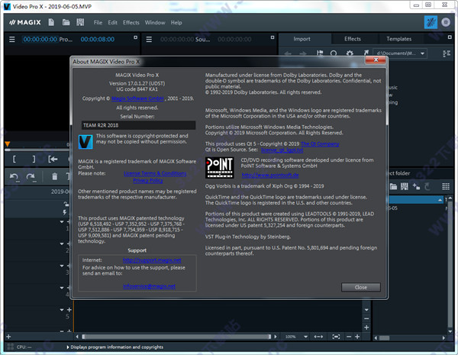The height and width of the screenshot is (355, 458).
Task: Open the Edit menu
Action: pos(112,22)
